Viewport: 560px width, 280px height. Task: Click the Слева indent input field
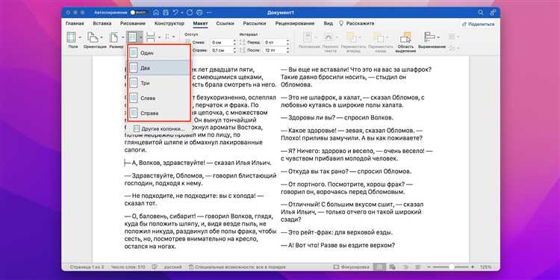pyautogui.click(x=222, y=42)
